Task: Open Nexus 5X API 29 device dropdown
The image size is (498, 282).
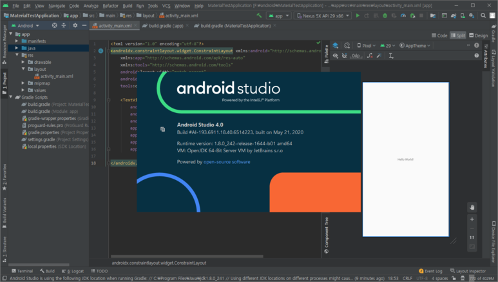Action: pyautogui.click(x=323, y=15)
